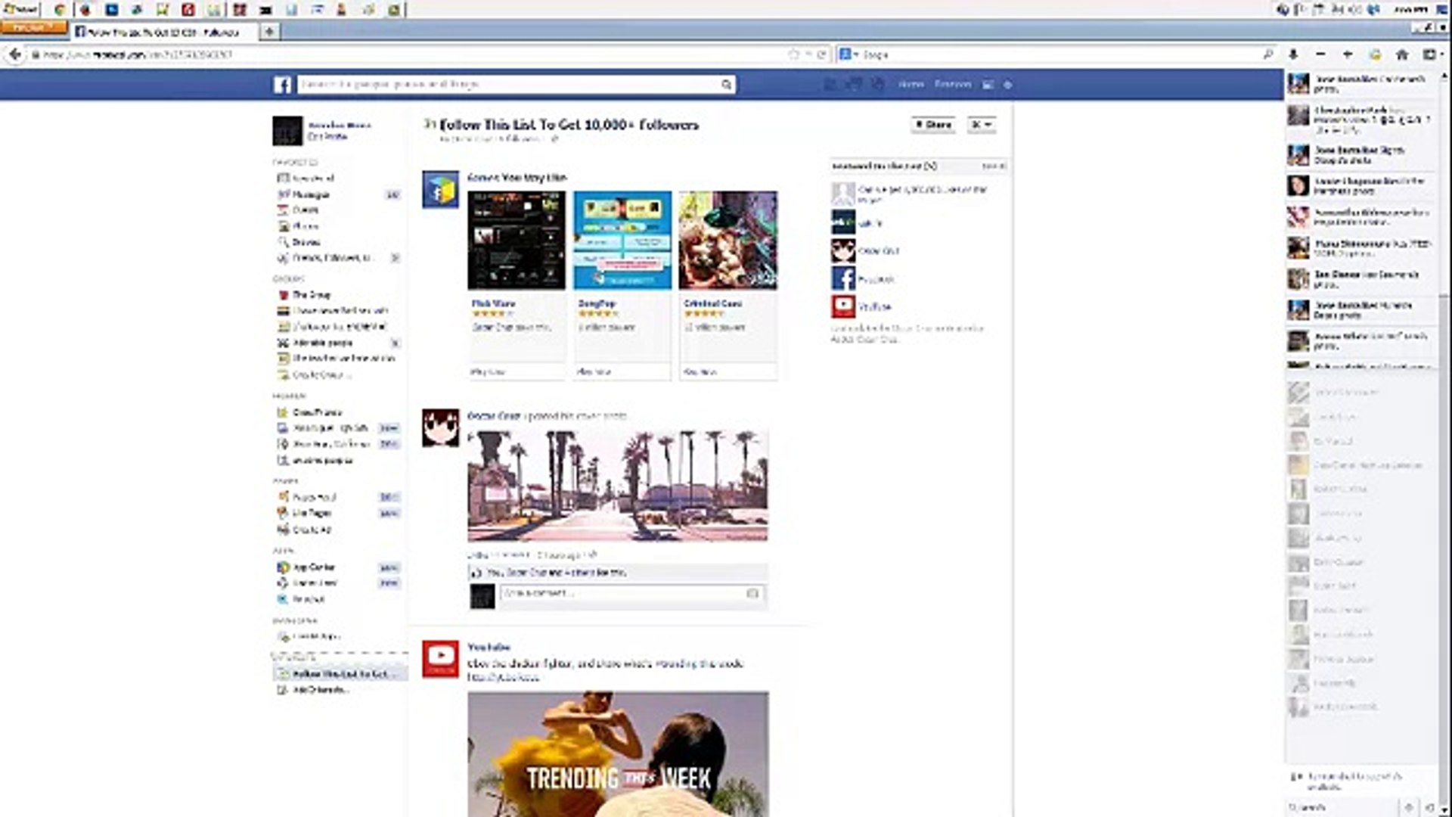This screenshot has height=817, width=1452.
Task: Open the friend requests icon in the top bar
Action: tap(830, 84)
